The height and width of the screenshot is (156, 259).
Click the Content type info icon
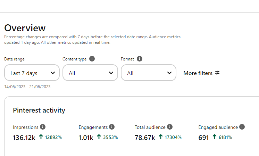click(92, 59)
